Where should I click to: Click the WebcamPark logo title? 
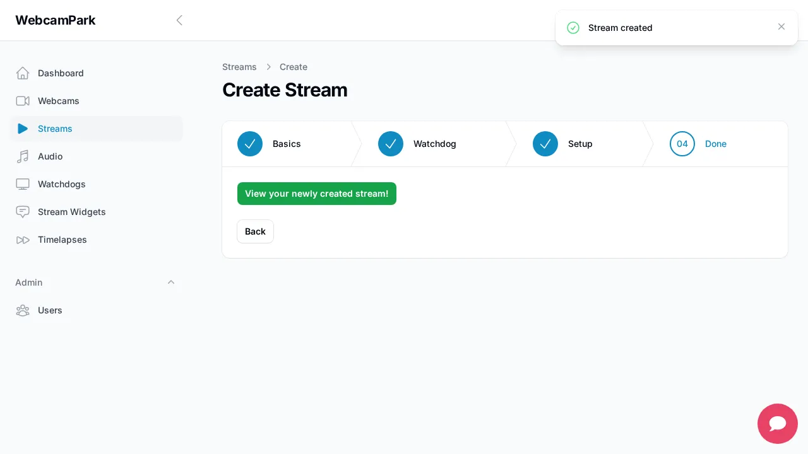click(56, 20)
